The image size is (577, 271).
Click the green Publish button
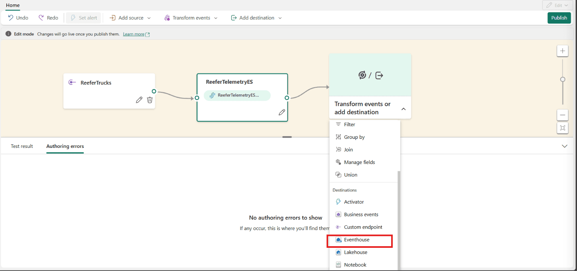559,18
